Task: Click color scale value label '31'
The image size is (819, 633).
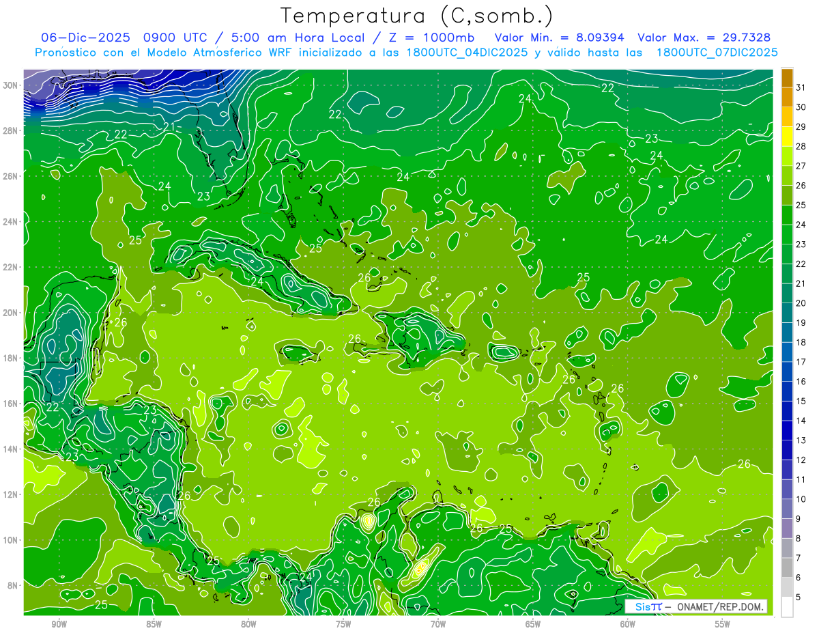Action: click(x=801, y=87)
